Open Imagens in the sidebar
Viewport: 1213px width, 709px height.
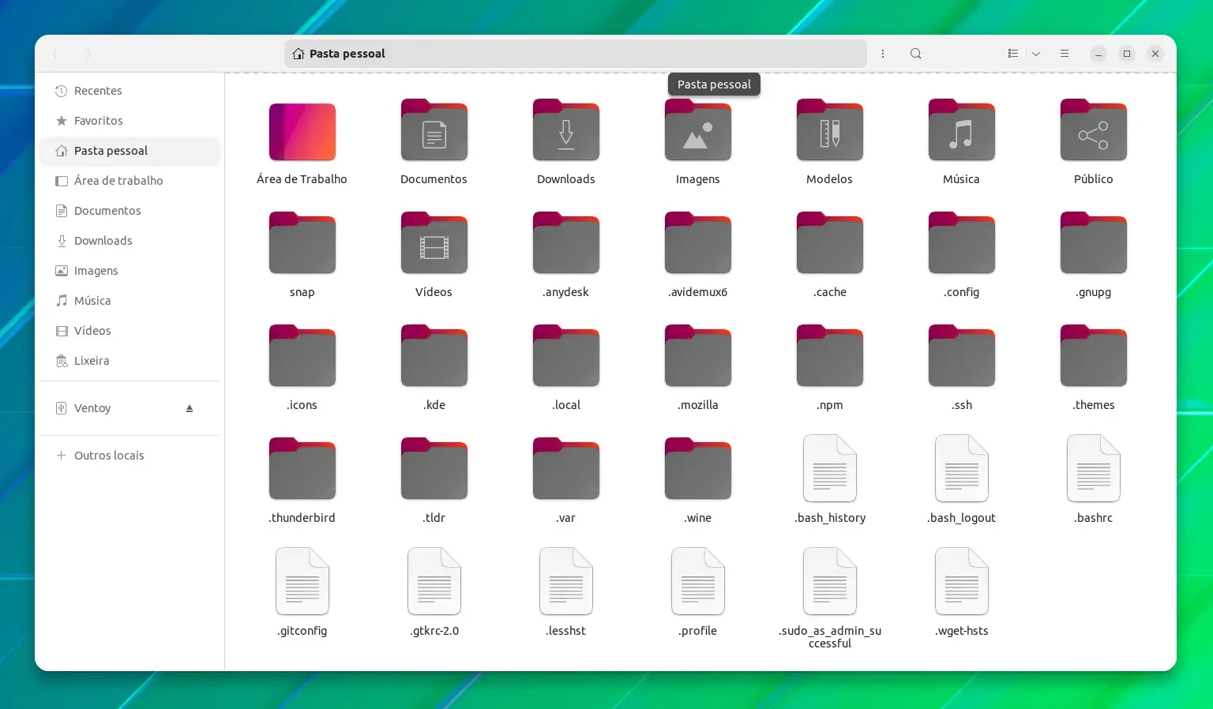130,271
